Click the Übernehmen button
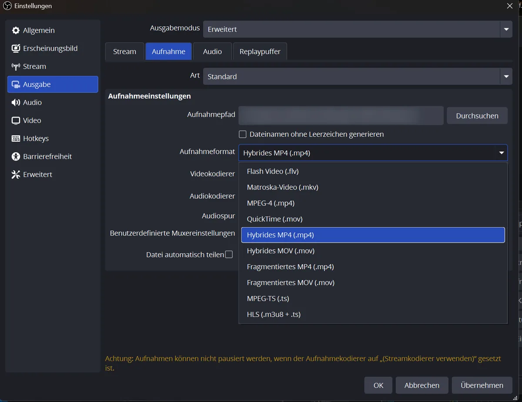Viewport: 522px width, 402px height. pos(482,385)
